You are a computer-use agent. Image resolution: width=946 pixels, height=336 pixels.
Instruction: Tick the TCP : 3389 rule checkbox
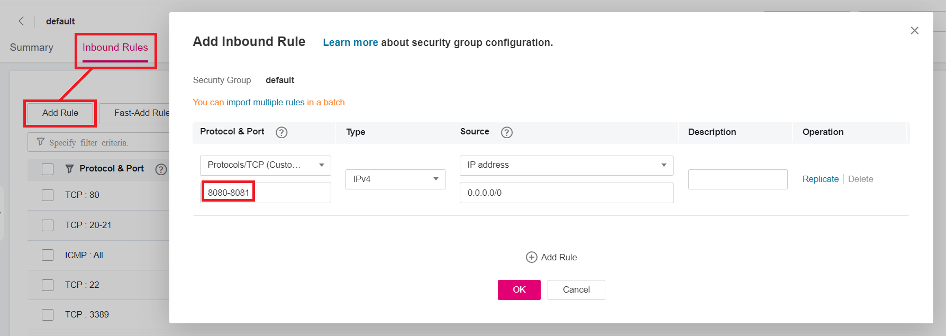coord(48,315)
